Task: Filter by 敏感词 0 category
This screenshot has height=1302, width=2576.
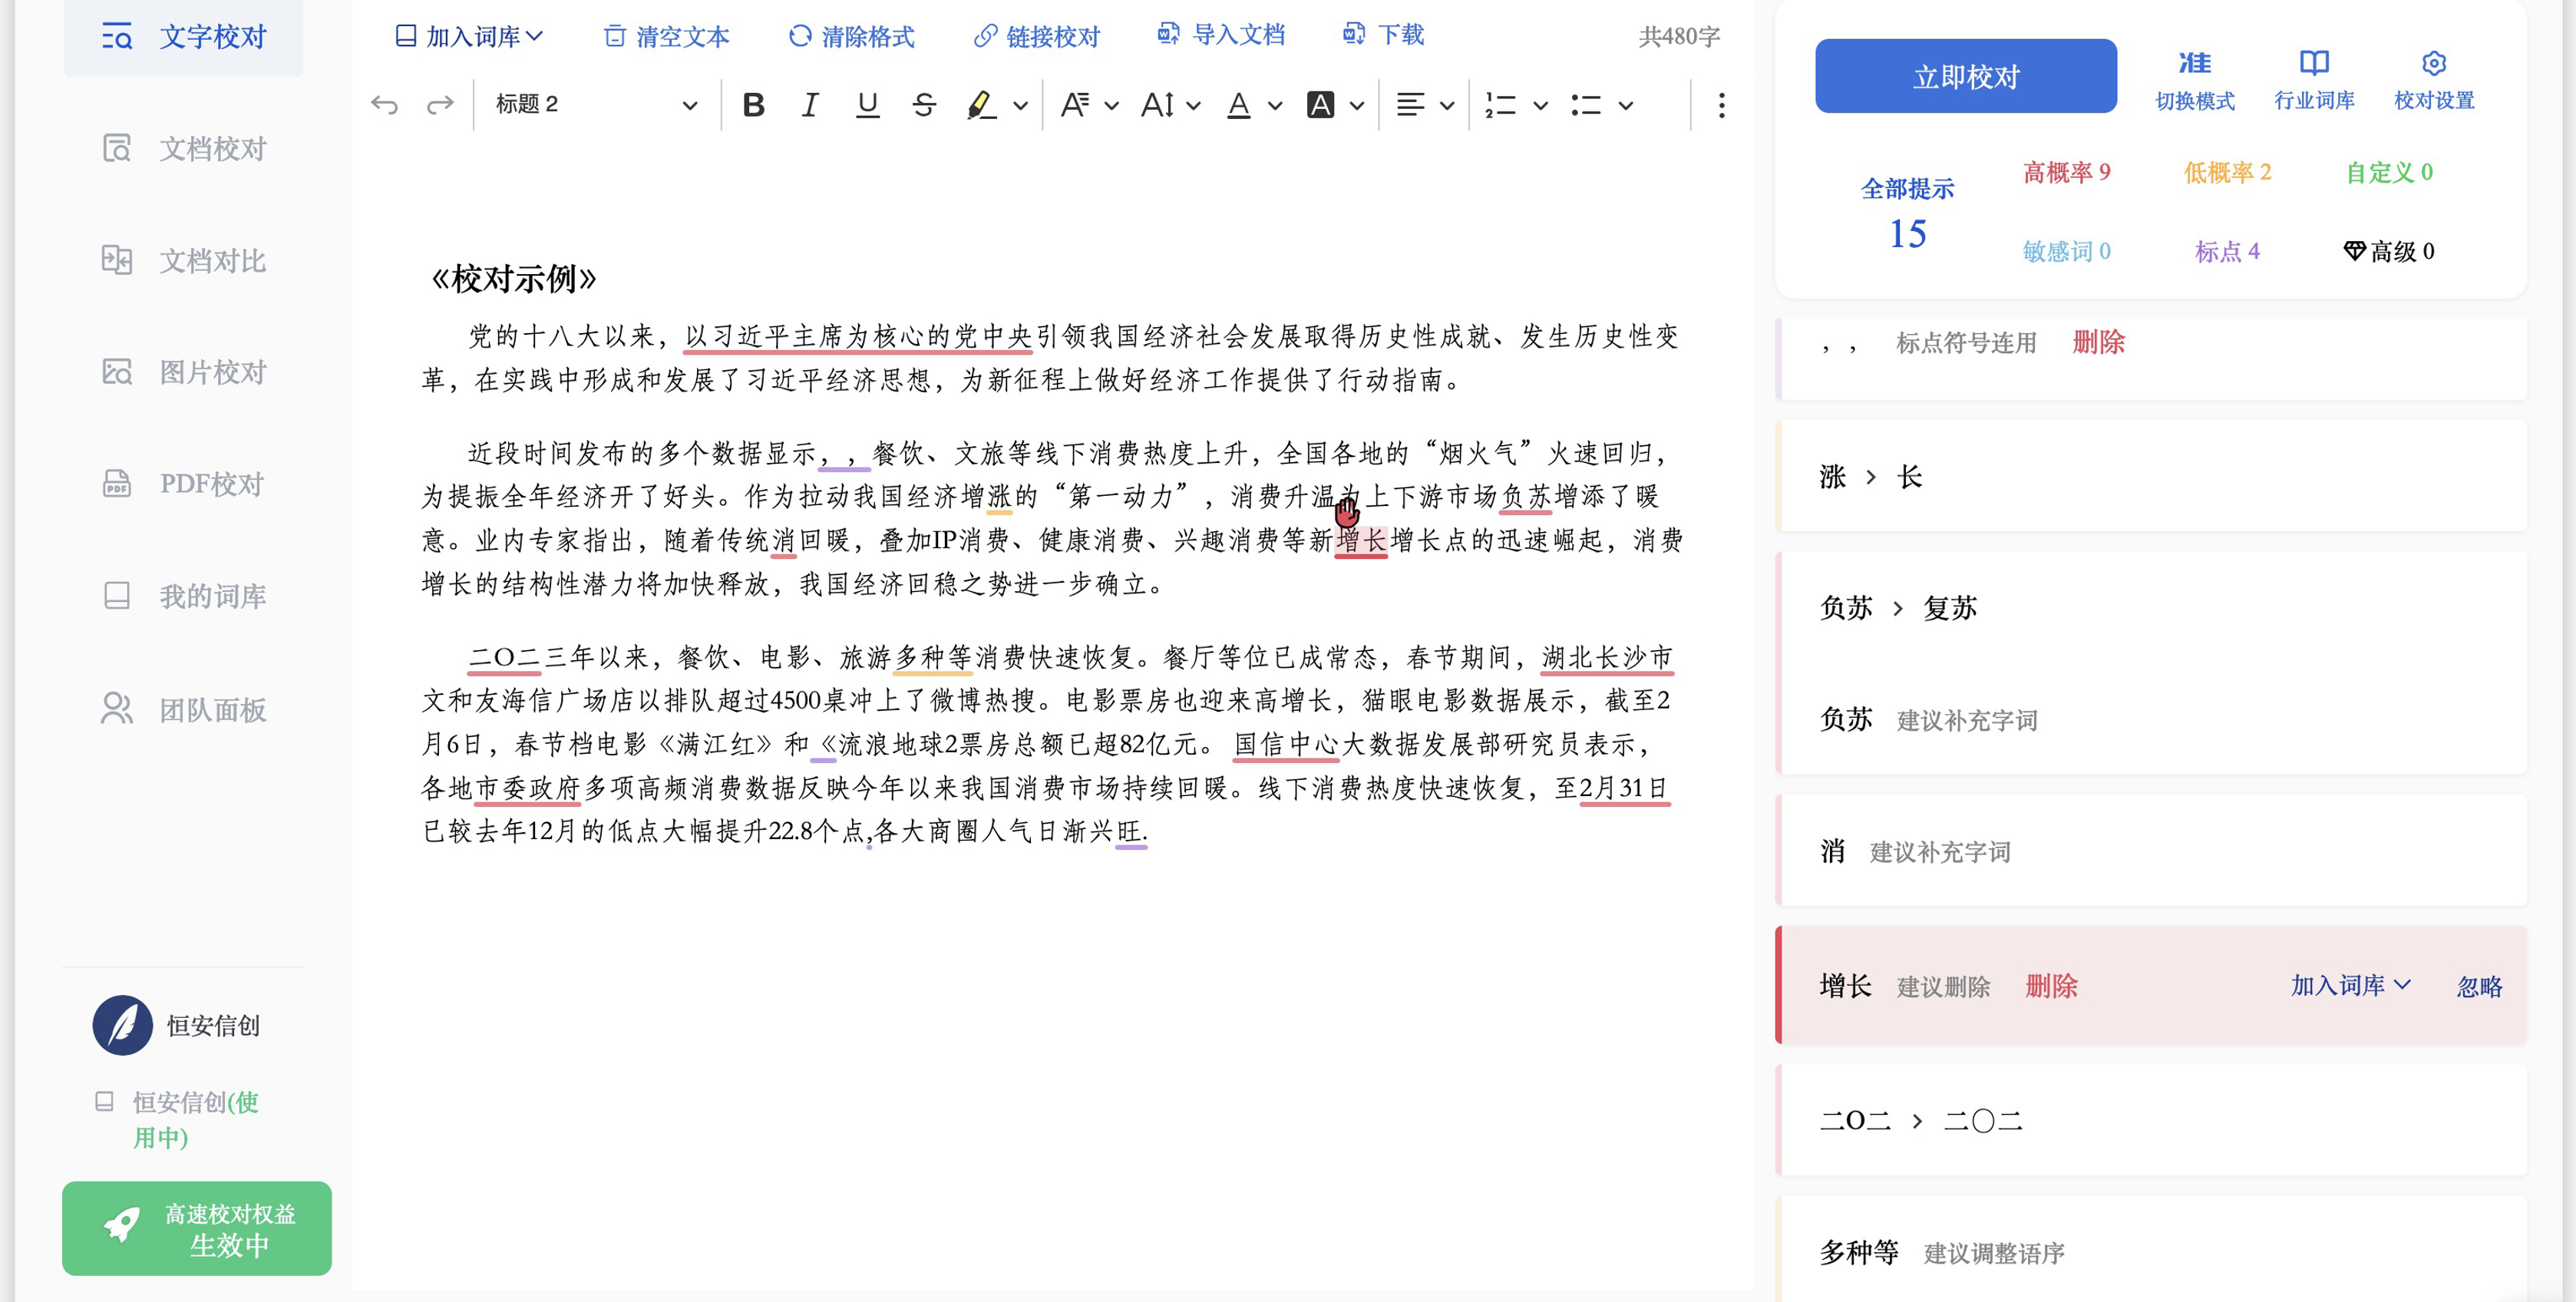Action: pos(2067,251)
